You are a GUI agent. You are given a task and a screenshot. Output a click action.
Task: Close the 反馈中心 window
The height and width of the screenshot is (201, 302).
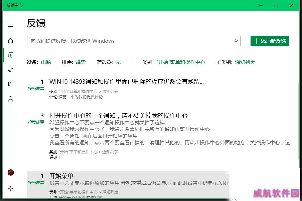pos(292,5)
